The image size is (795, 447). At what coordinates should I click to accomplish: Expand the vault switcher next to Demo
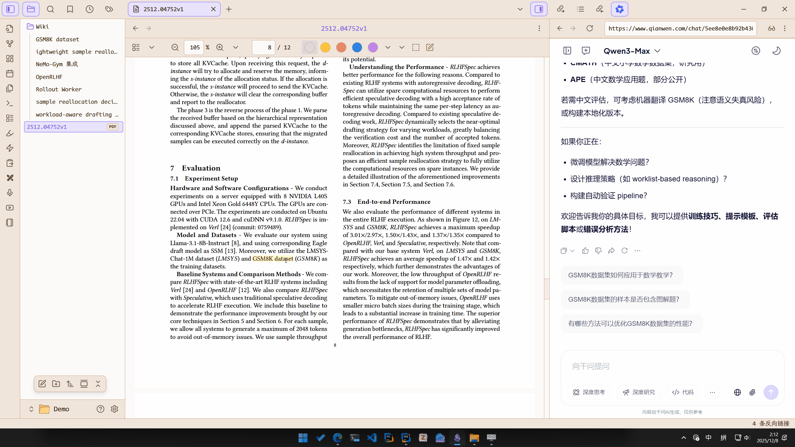tap(31, 409)
